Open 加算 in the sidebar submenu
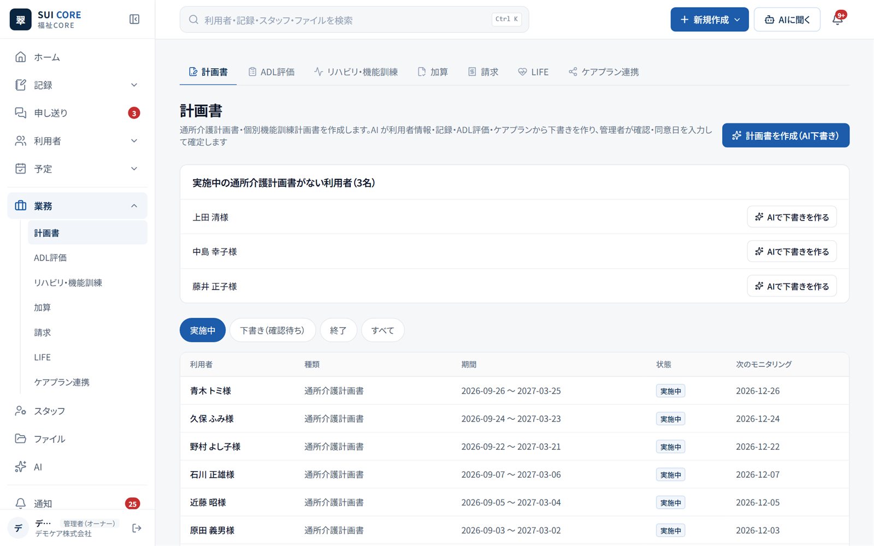This screenshot has width=874, height=546. pyautogui.click(x=88, y=307)
